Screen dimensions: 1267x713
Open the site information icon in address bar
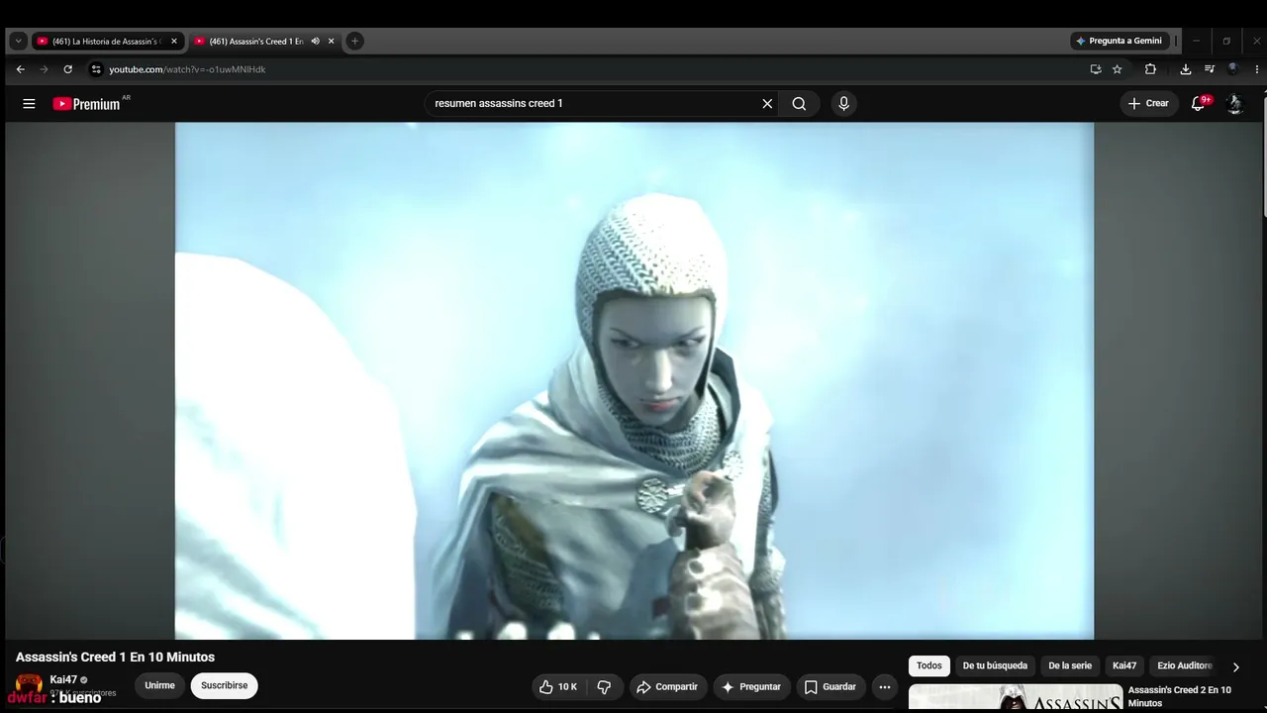click(96, 69)
